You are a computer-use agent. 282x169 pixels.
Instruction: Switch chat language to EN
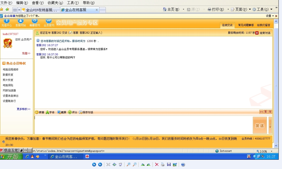[261, 112]
